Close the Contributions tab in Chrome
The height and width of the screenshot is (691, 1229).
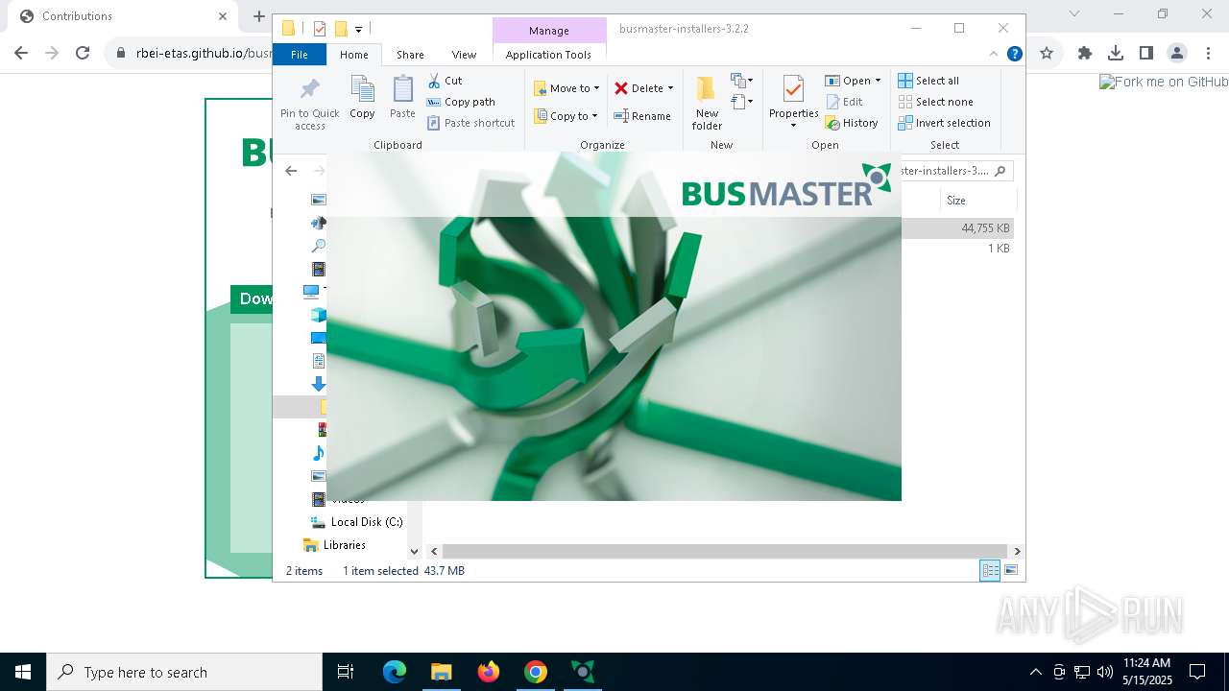(223, 16)
